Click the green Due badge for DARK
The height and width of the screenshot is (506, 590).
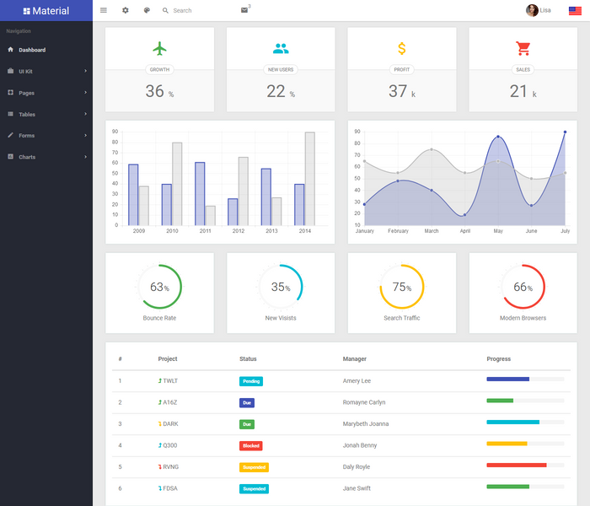point(247,424)
